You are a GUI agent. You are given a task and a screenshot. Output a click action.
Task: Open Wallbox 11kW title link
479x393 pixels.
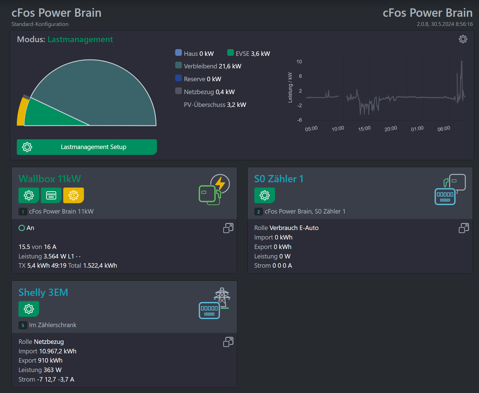coord(50,179)
